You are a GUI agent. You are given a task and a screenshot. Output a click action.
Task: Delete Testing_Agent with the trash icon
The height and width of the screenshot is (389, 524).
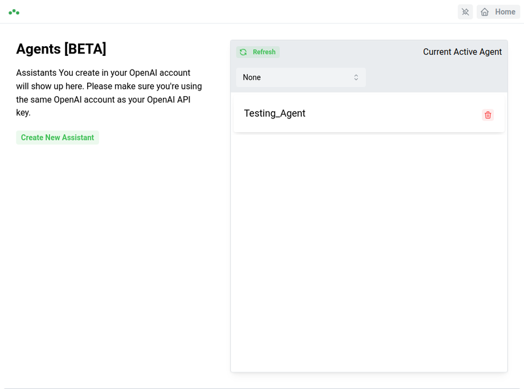coord(488,115)
